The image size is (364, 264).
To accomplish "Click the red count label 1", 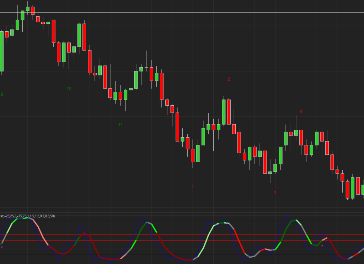I will click(193, 187).
